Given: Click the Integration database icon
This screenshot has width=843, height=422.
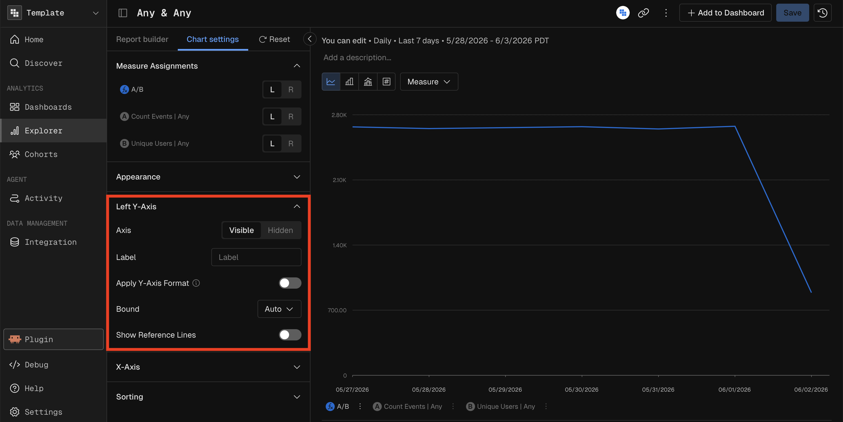Looking at the screenshot, I should [14, 242].
